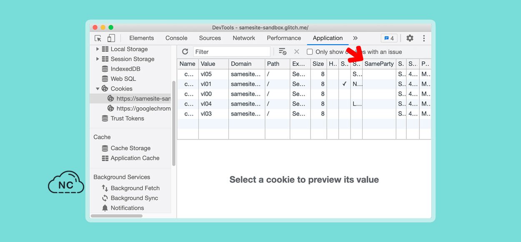Click the clear all cookies icon
The image size is (521, 242).
coord(283,52)
